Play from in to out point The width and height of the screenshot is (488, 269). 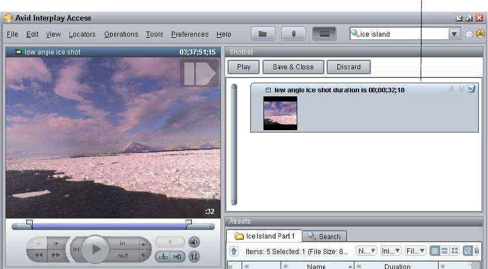point(76,249)
